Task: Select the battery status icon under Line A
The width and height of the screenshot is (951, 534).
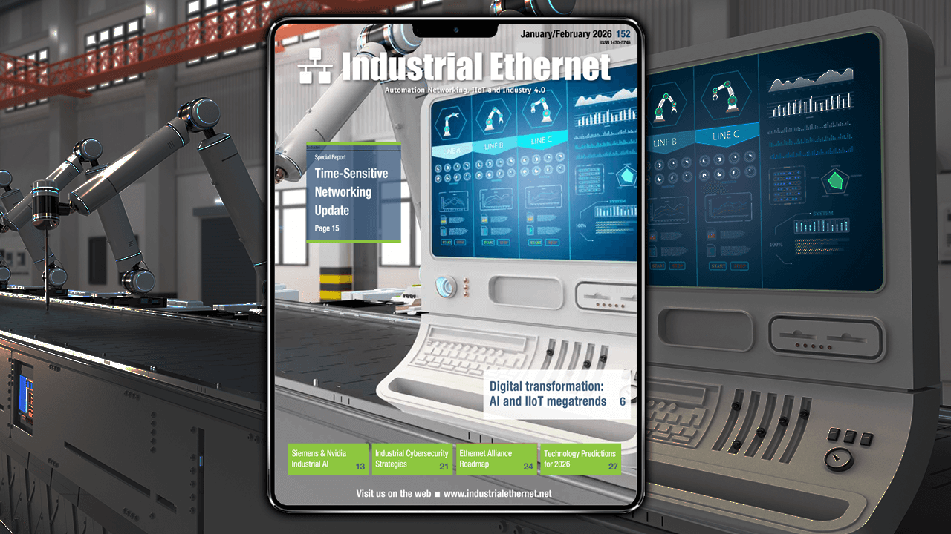Action: (443, 219)
